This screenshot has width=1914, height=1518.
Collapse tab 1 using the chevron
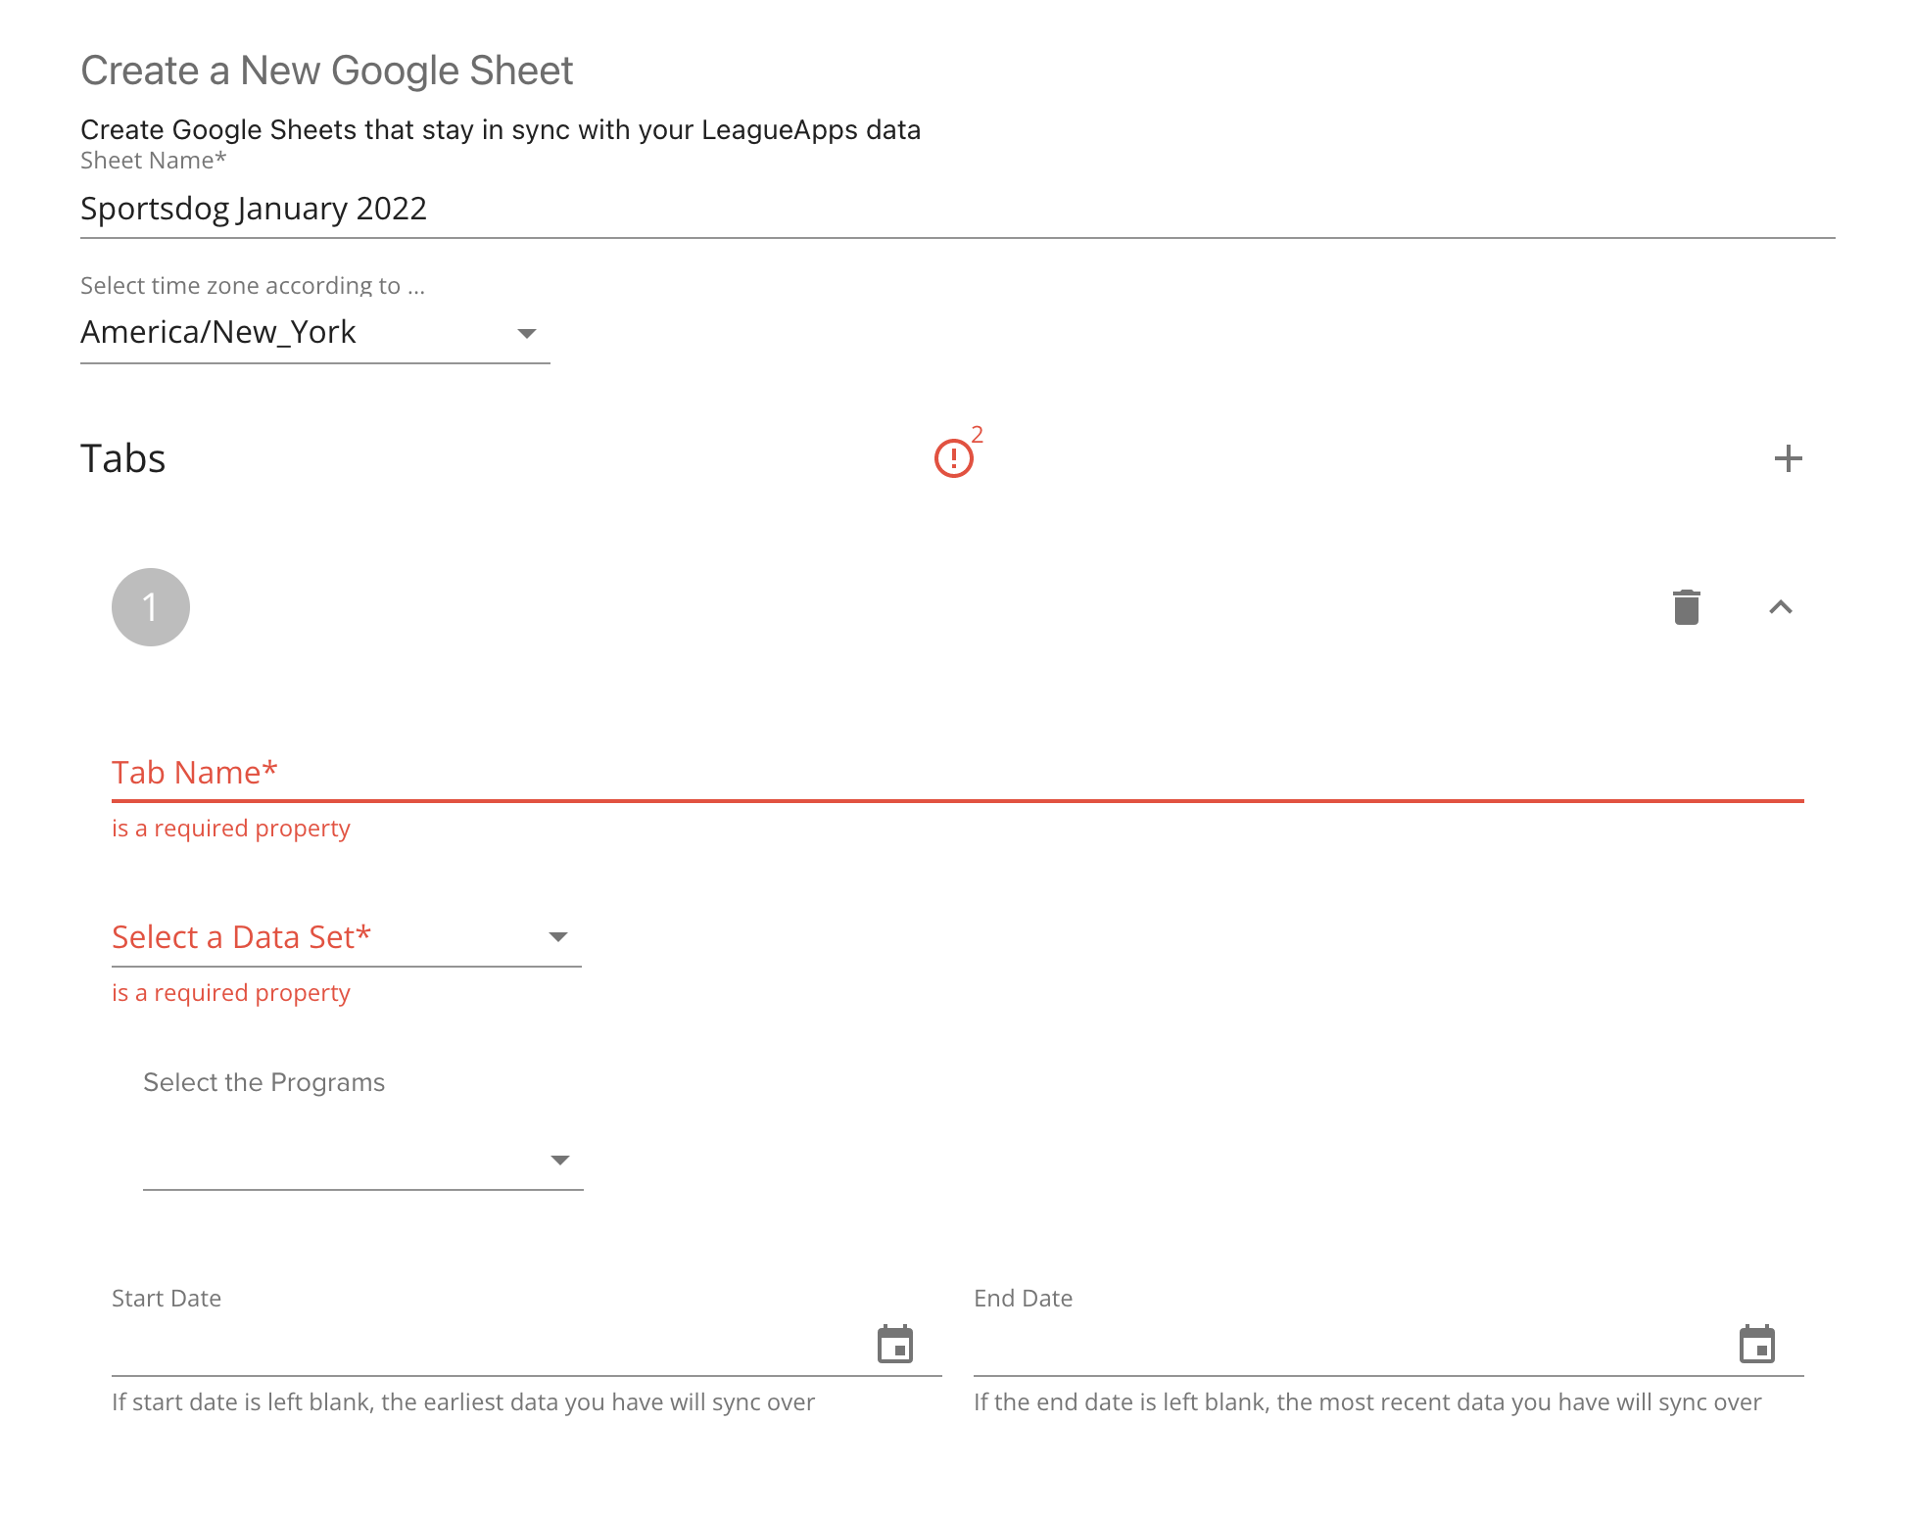click(1782, 607)
